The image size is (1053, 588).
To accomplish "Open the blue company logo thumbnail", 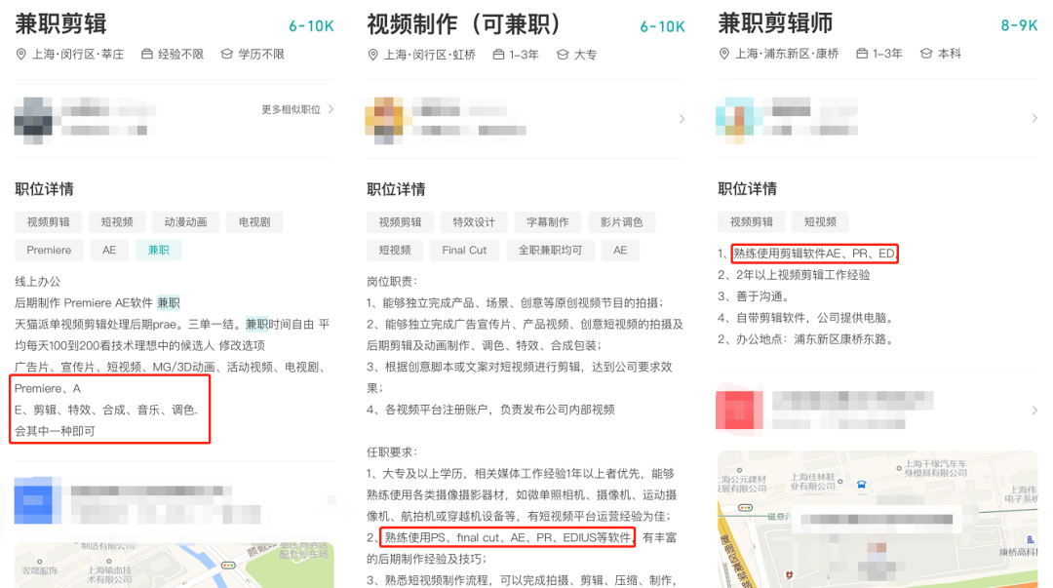I will coord(33,500).
